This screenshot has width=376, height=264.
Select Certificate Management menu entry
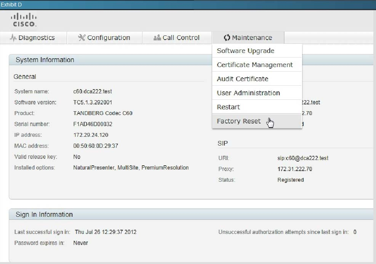254,65
